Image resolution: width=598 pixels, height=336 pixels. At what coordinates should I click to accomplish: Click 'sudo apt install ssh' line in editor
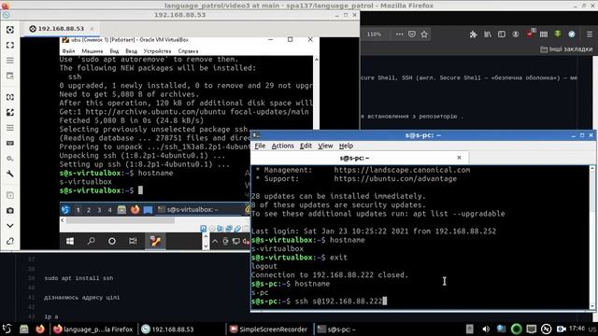point(78,278)
